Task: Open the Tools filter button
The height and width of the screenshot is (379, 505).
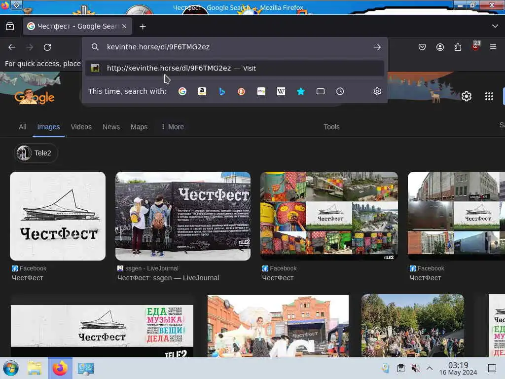Action: (331, 127)
